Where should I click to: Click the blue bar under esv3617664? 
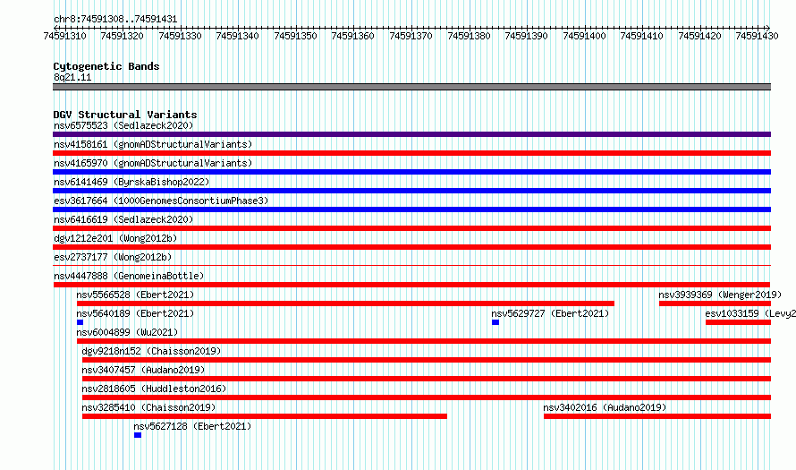tap(411, 209)
